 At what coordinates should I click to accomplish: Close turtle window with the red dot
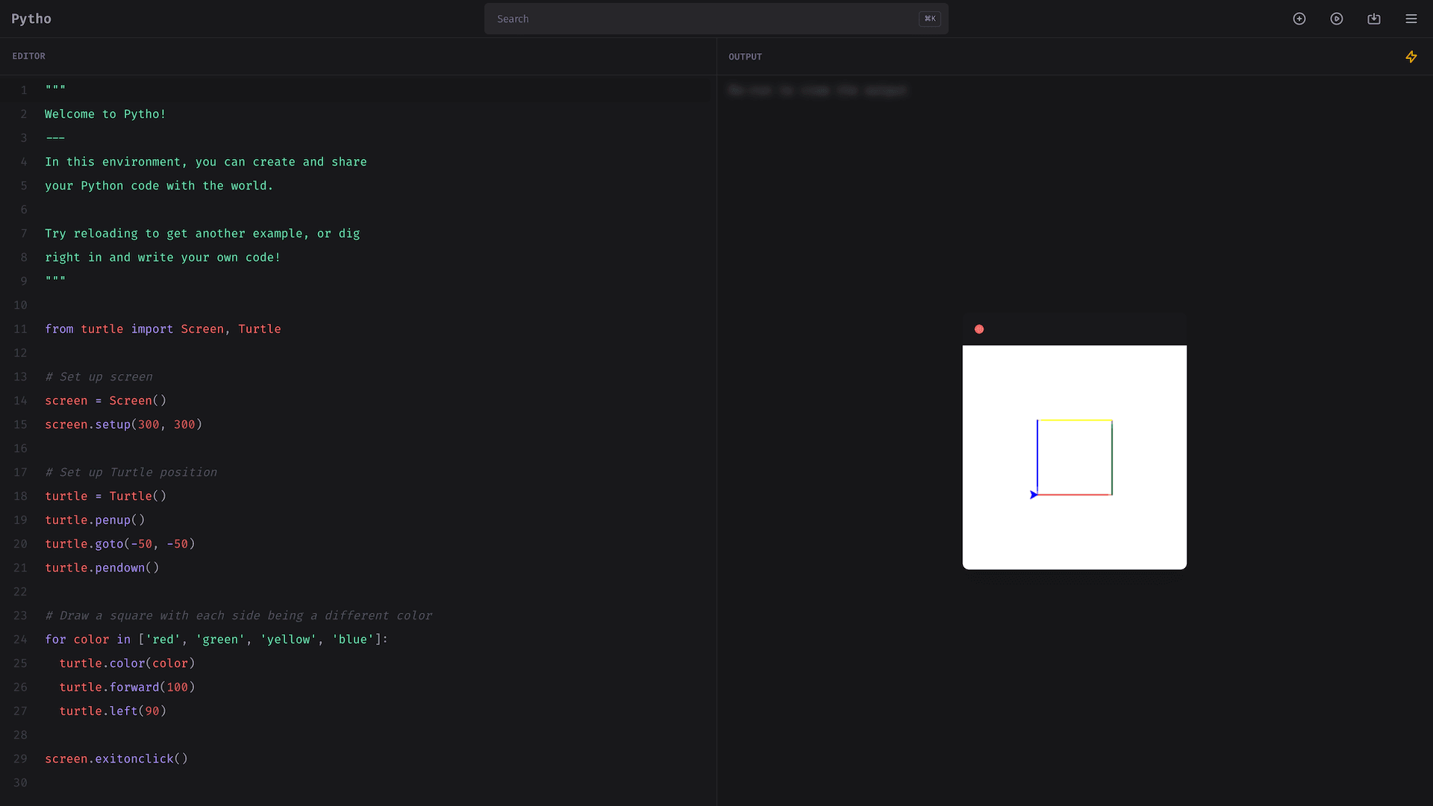979,329
